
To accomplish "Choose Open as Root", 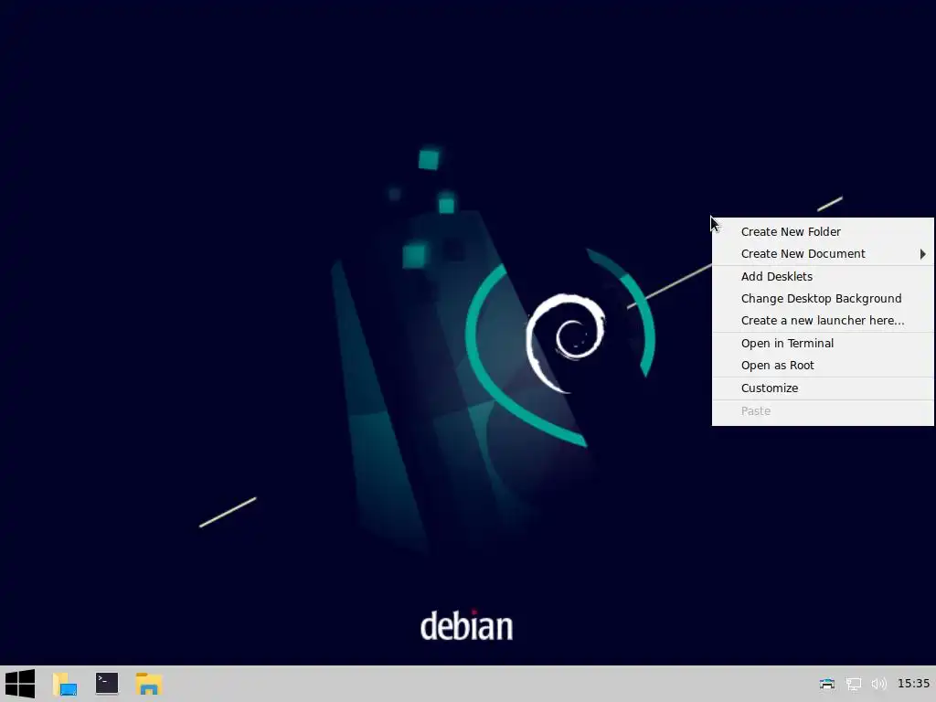I will coord(823,366).
